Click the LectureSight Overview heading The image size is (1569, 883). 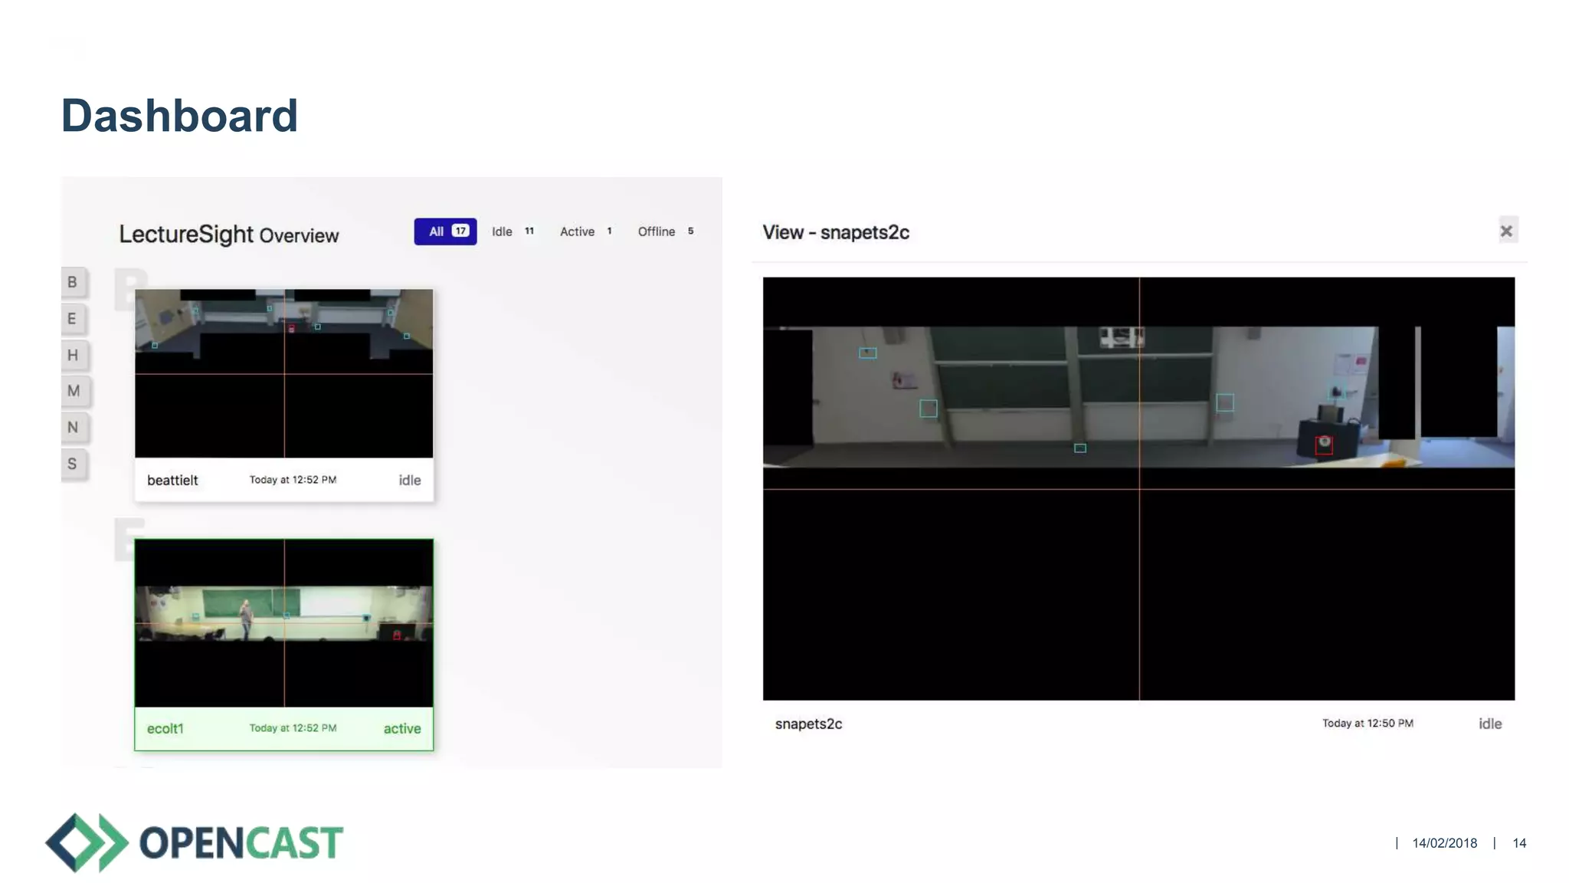(228, 235)
